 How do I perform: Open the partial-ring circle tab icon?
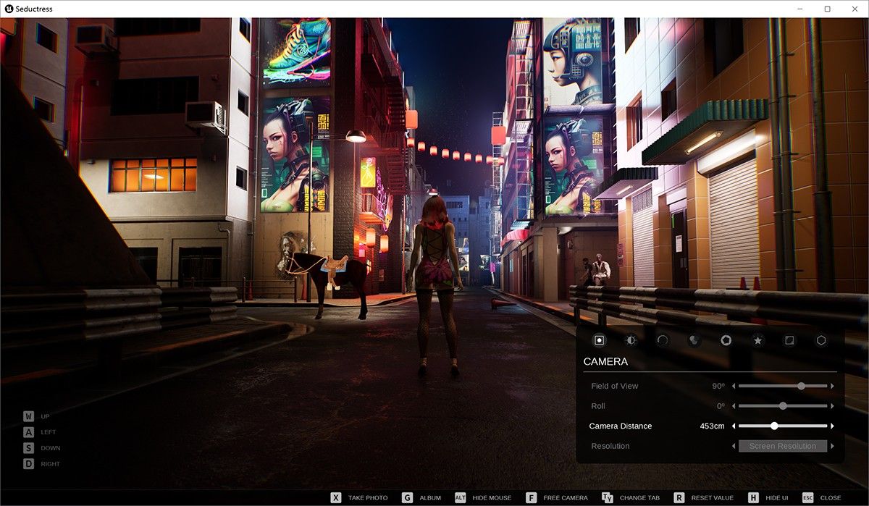663,340
